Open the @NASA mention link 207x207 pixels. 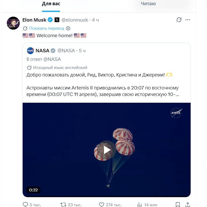(x=52, y=59)
